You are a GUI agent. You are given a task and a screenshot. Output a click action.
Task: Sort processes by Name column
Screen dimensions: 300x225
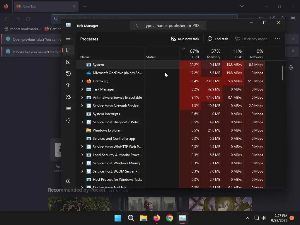110,54
